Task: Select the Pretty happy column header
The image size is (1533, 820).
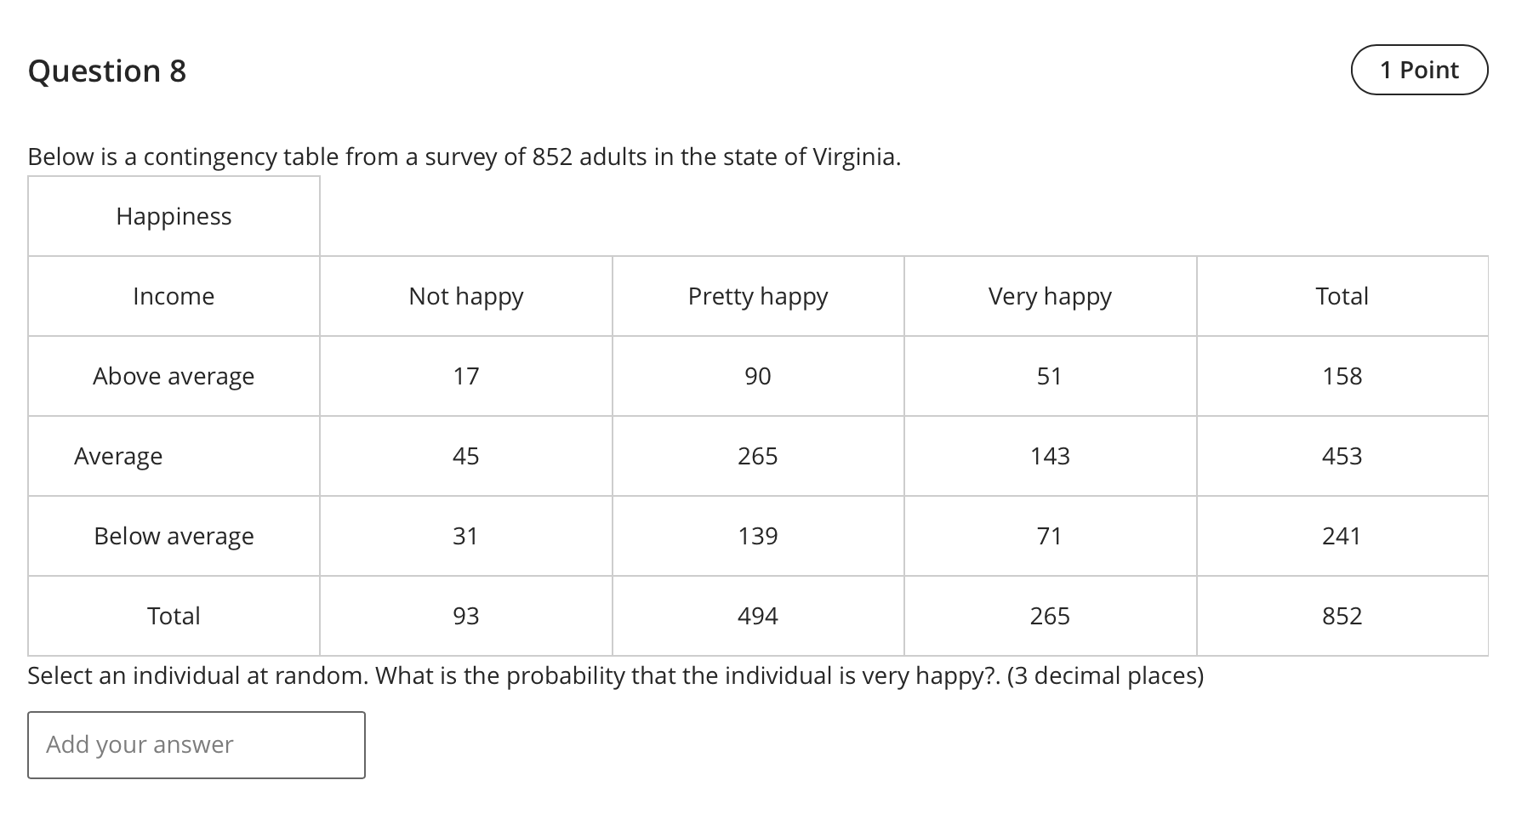Action: tap(758, 296)
